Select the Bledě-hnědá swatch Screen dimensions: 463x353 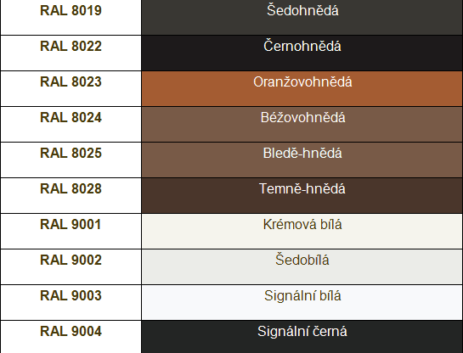302,160
